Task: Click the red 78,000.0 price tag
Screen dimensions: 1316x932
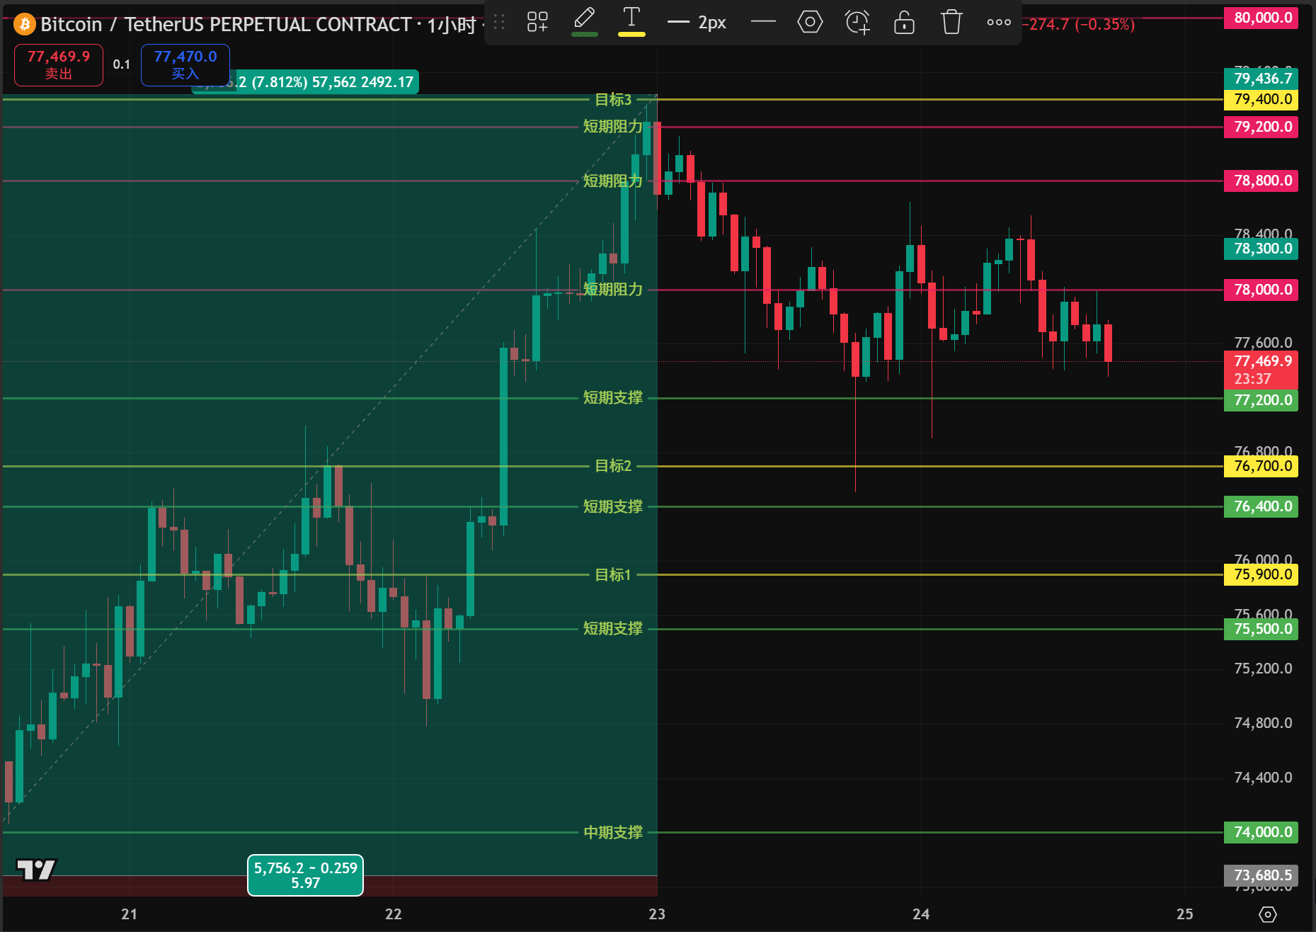Action: pyautogui.click(x=1261, y=290)
